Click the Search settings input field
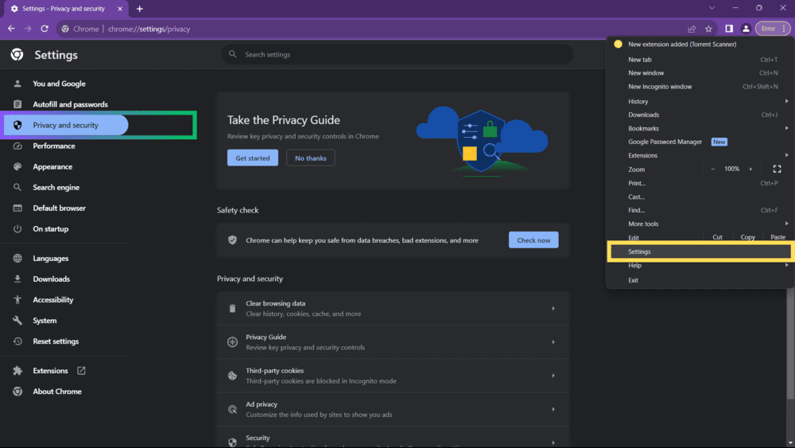Screen dimensions: 795x448 click(397, 54)
